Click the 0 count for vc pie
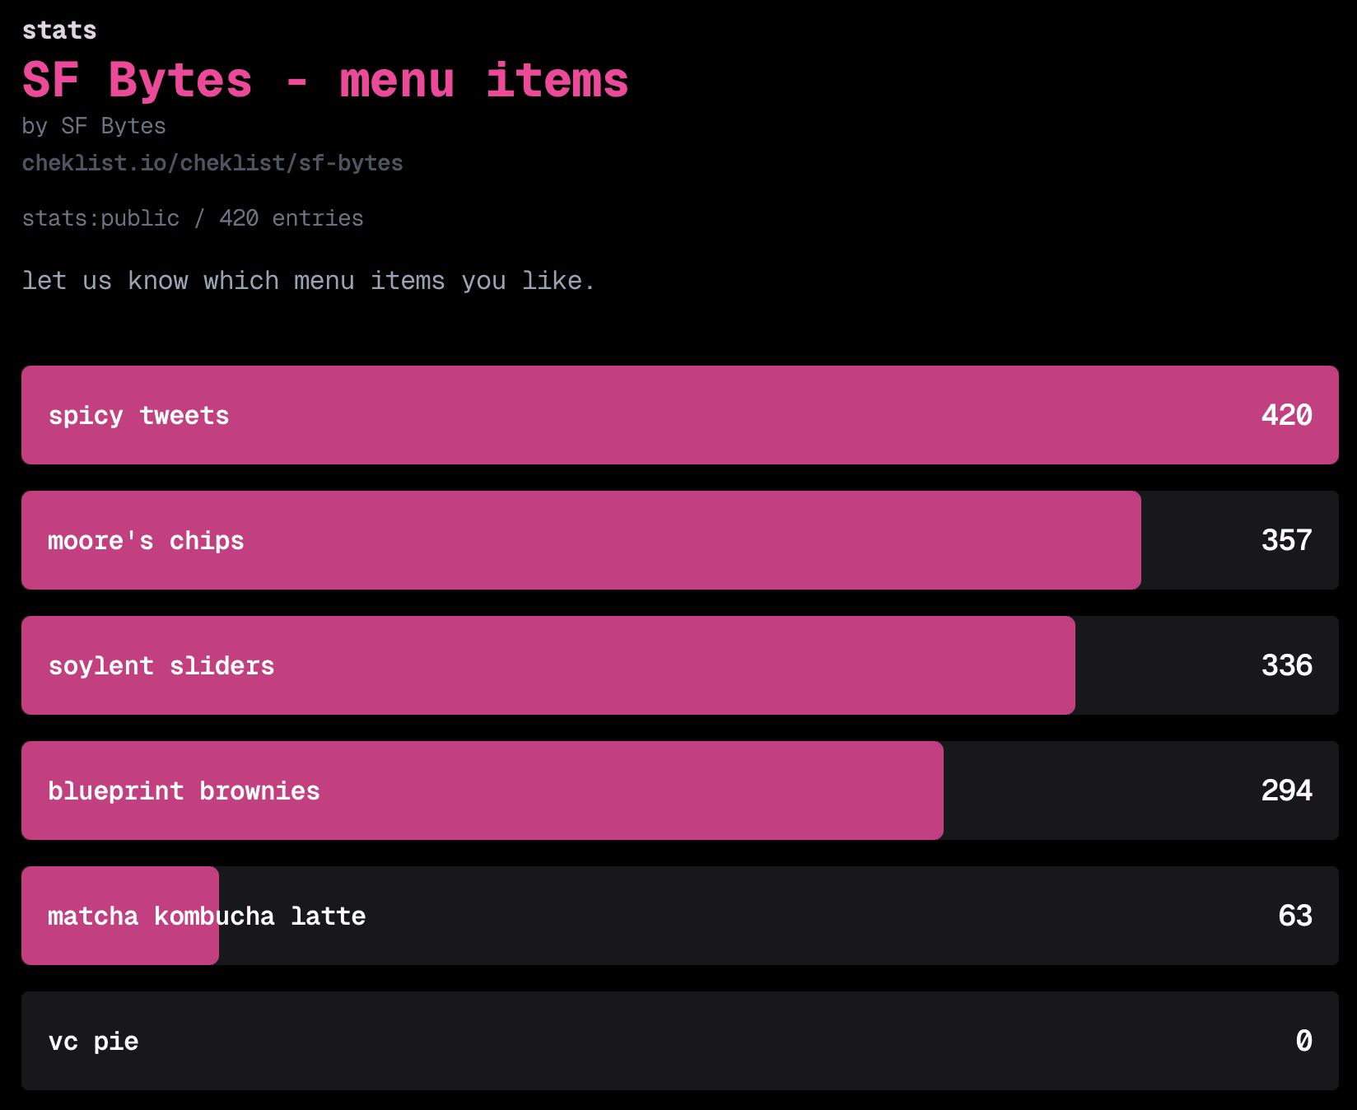1357x1110 pixels. coord(1303,1041)
